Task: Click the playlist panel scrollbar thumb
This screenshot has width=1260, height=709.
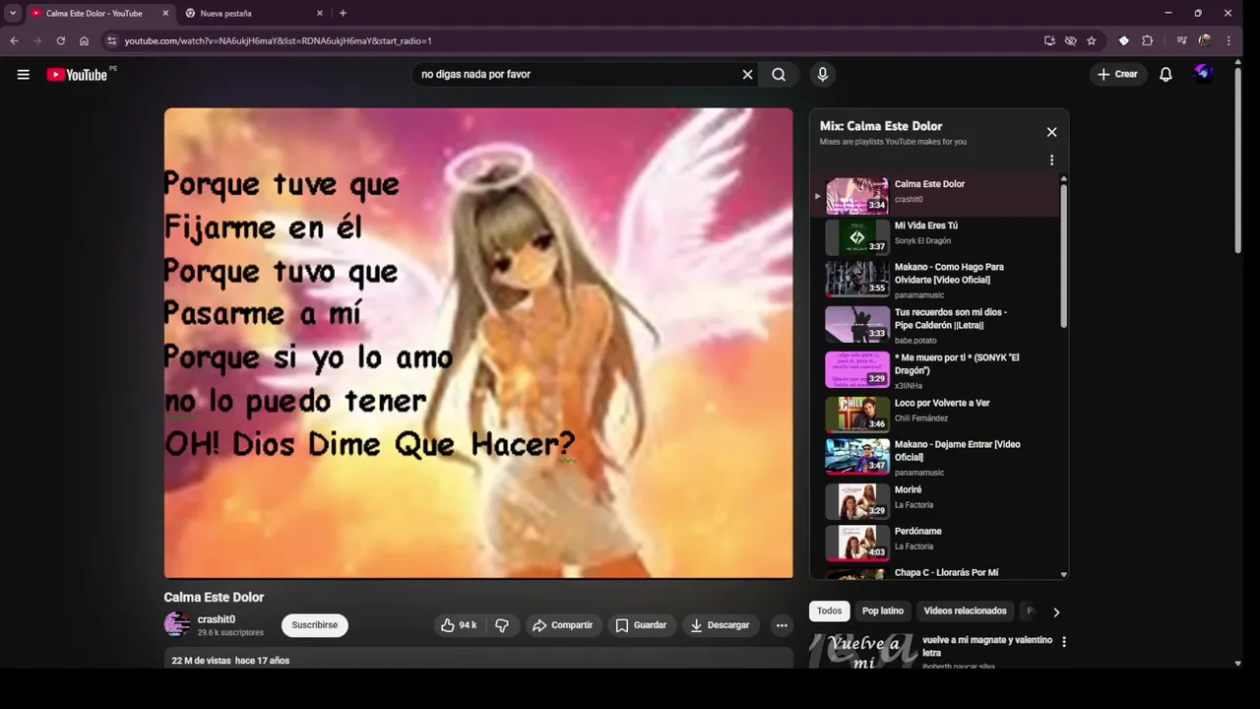Action: [1063, 256]
